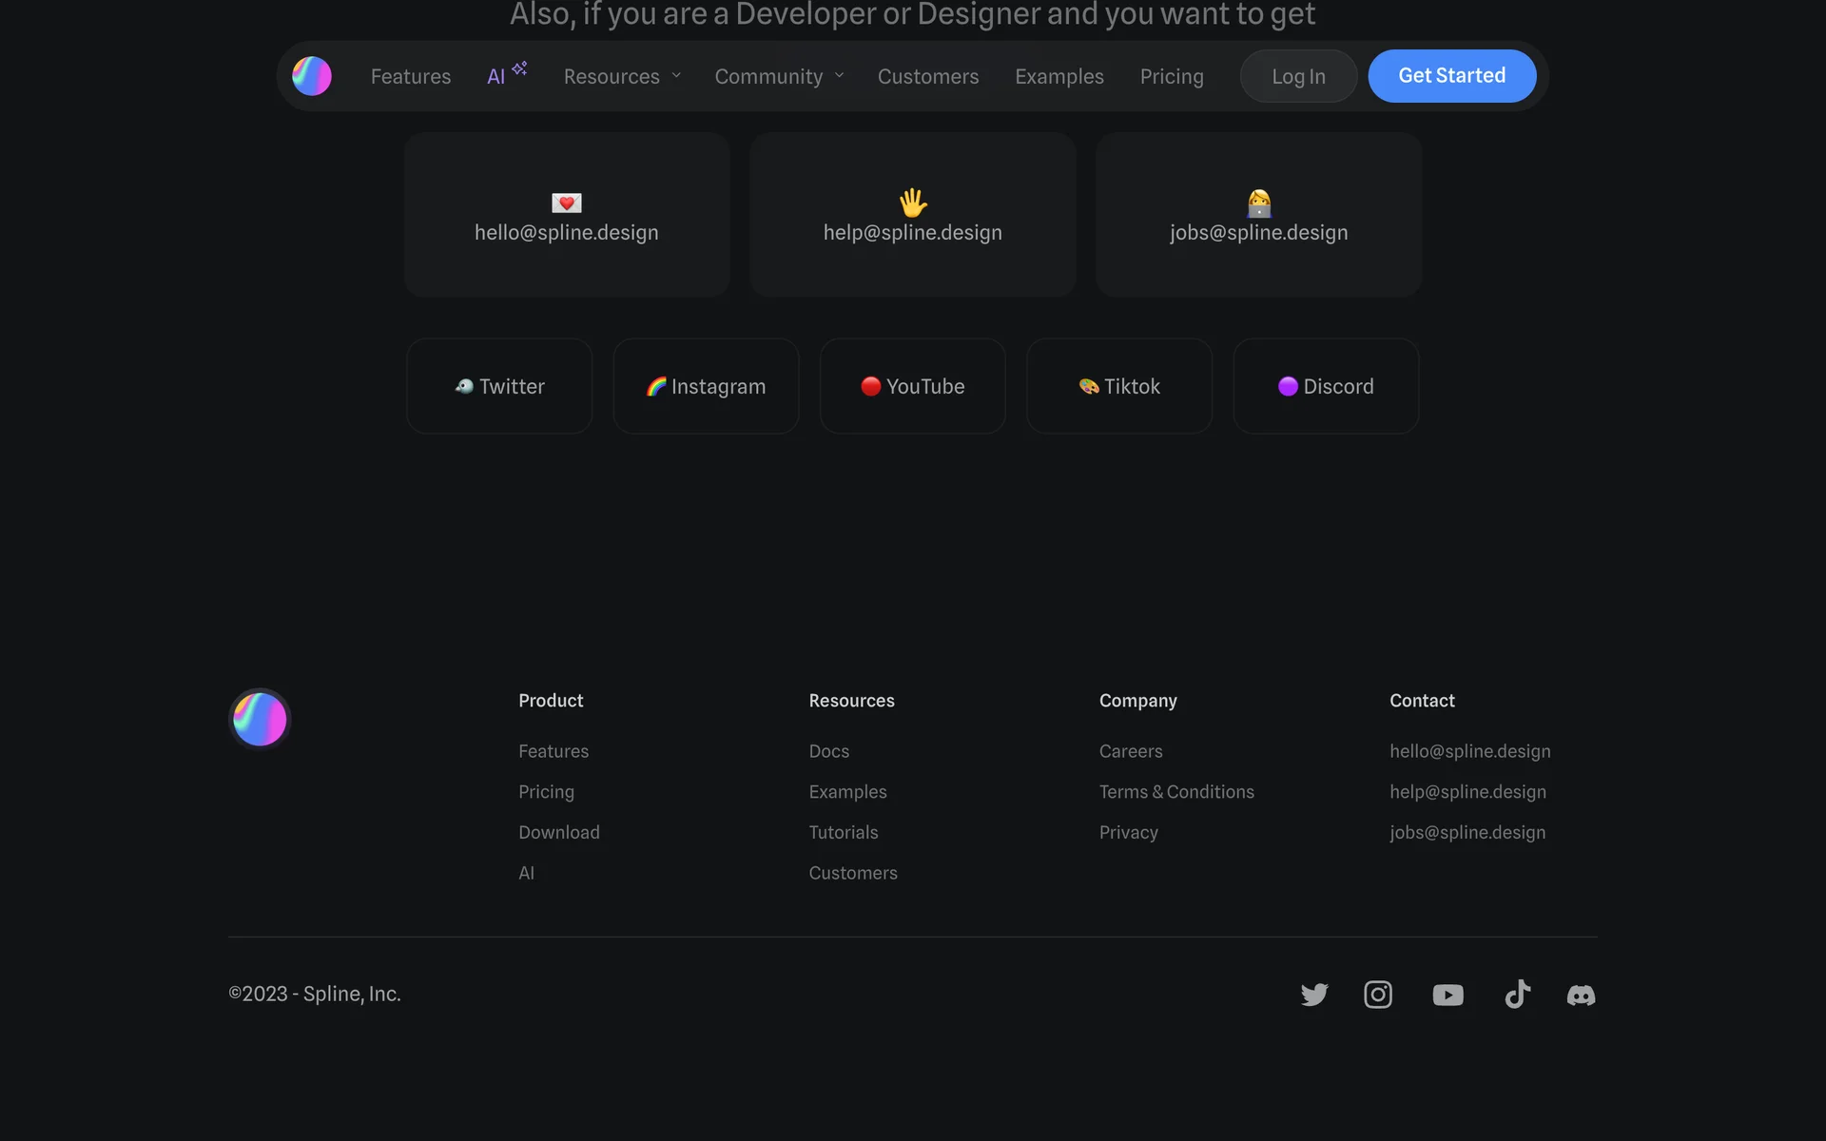The image size is (1826, 1141).
Task: Click Download link under Product
Action: [559, 832]
